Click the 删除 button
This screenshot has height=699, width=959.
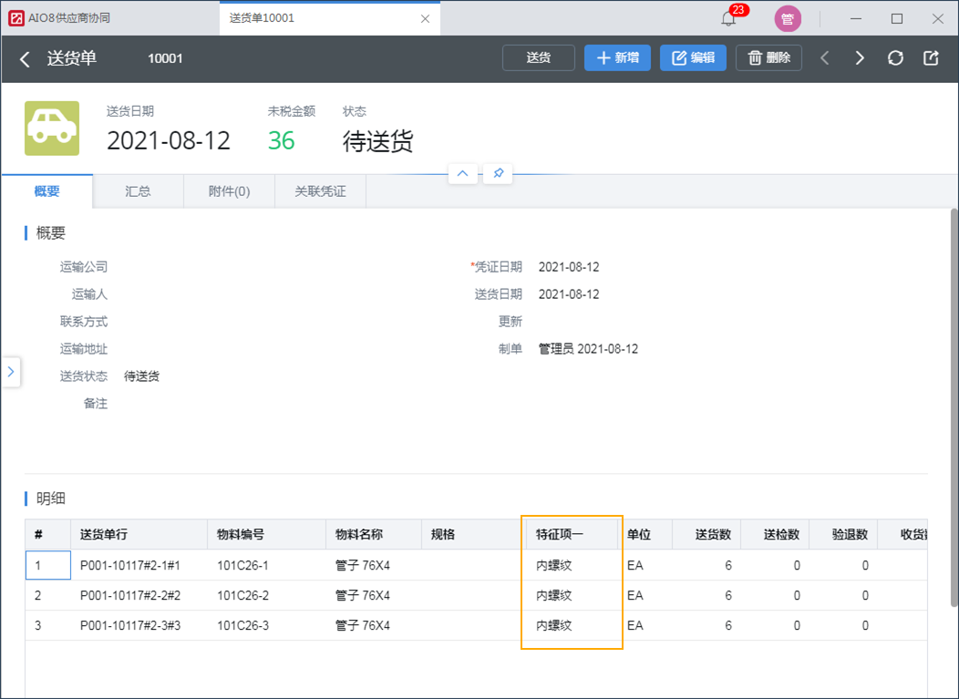tap(768, 58)
